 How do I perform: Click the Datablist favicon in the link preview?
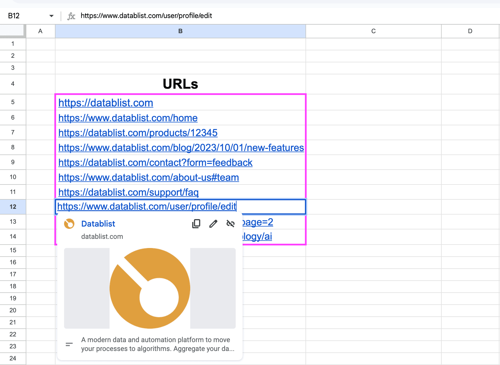point(70,223)
